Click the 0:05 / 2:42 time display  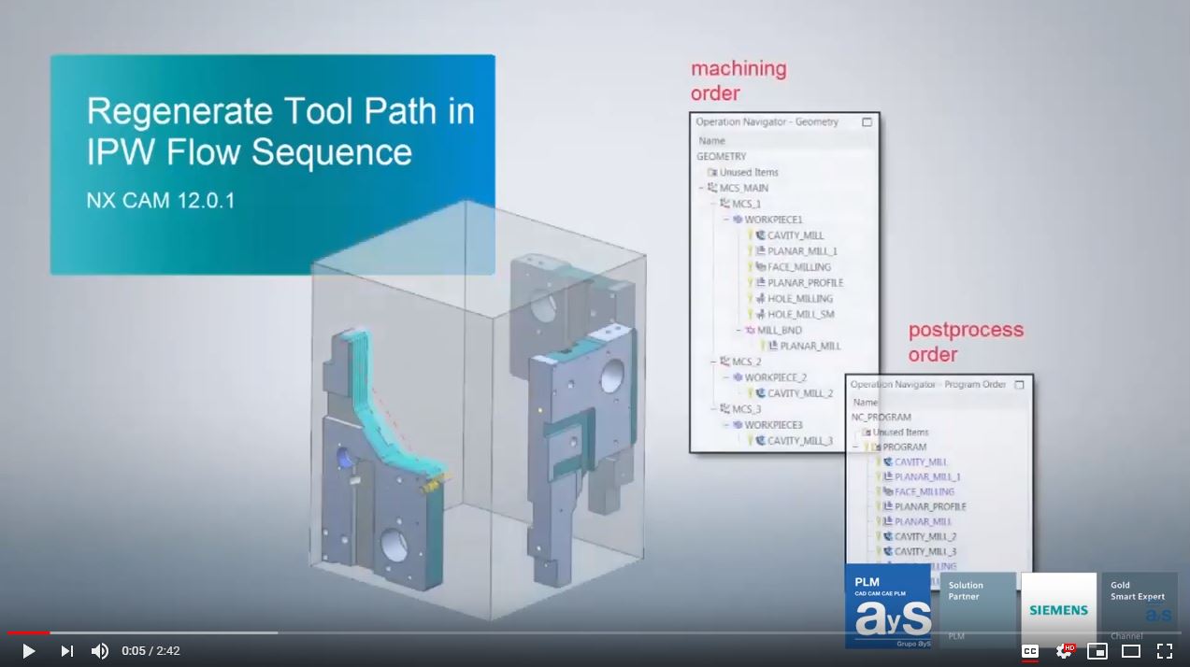pos(151,651)
